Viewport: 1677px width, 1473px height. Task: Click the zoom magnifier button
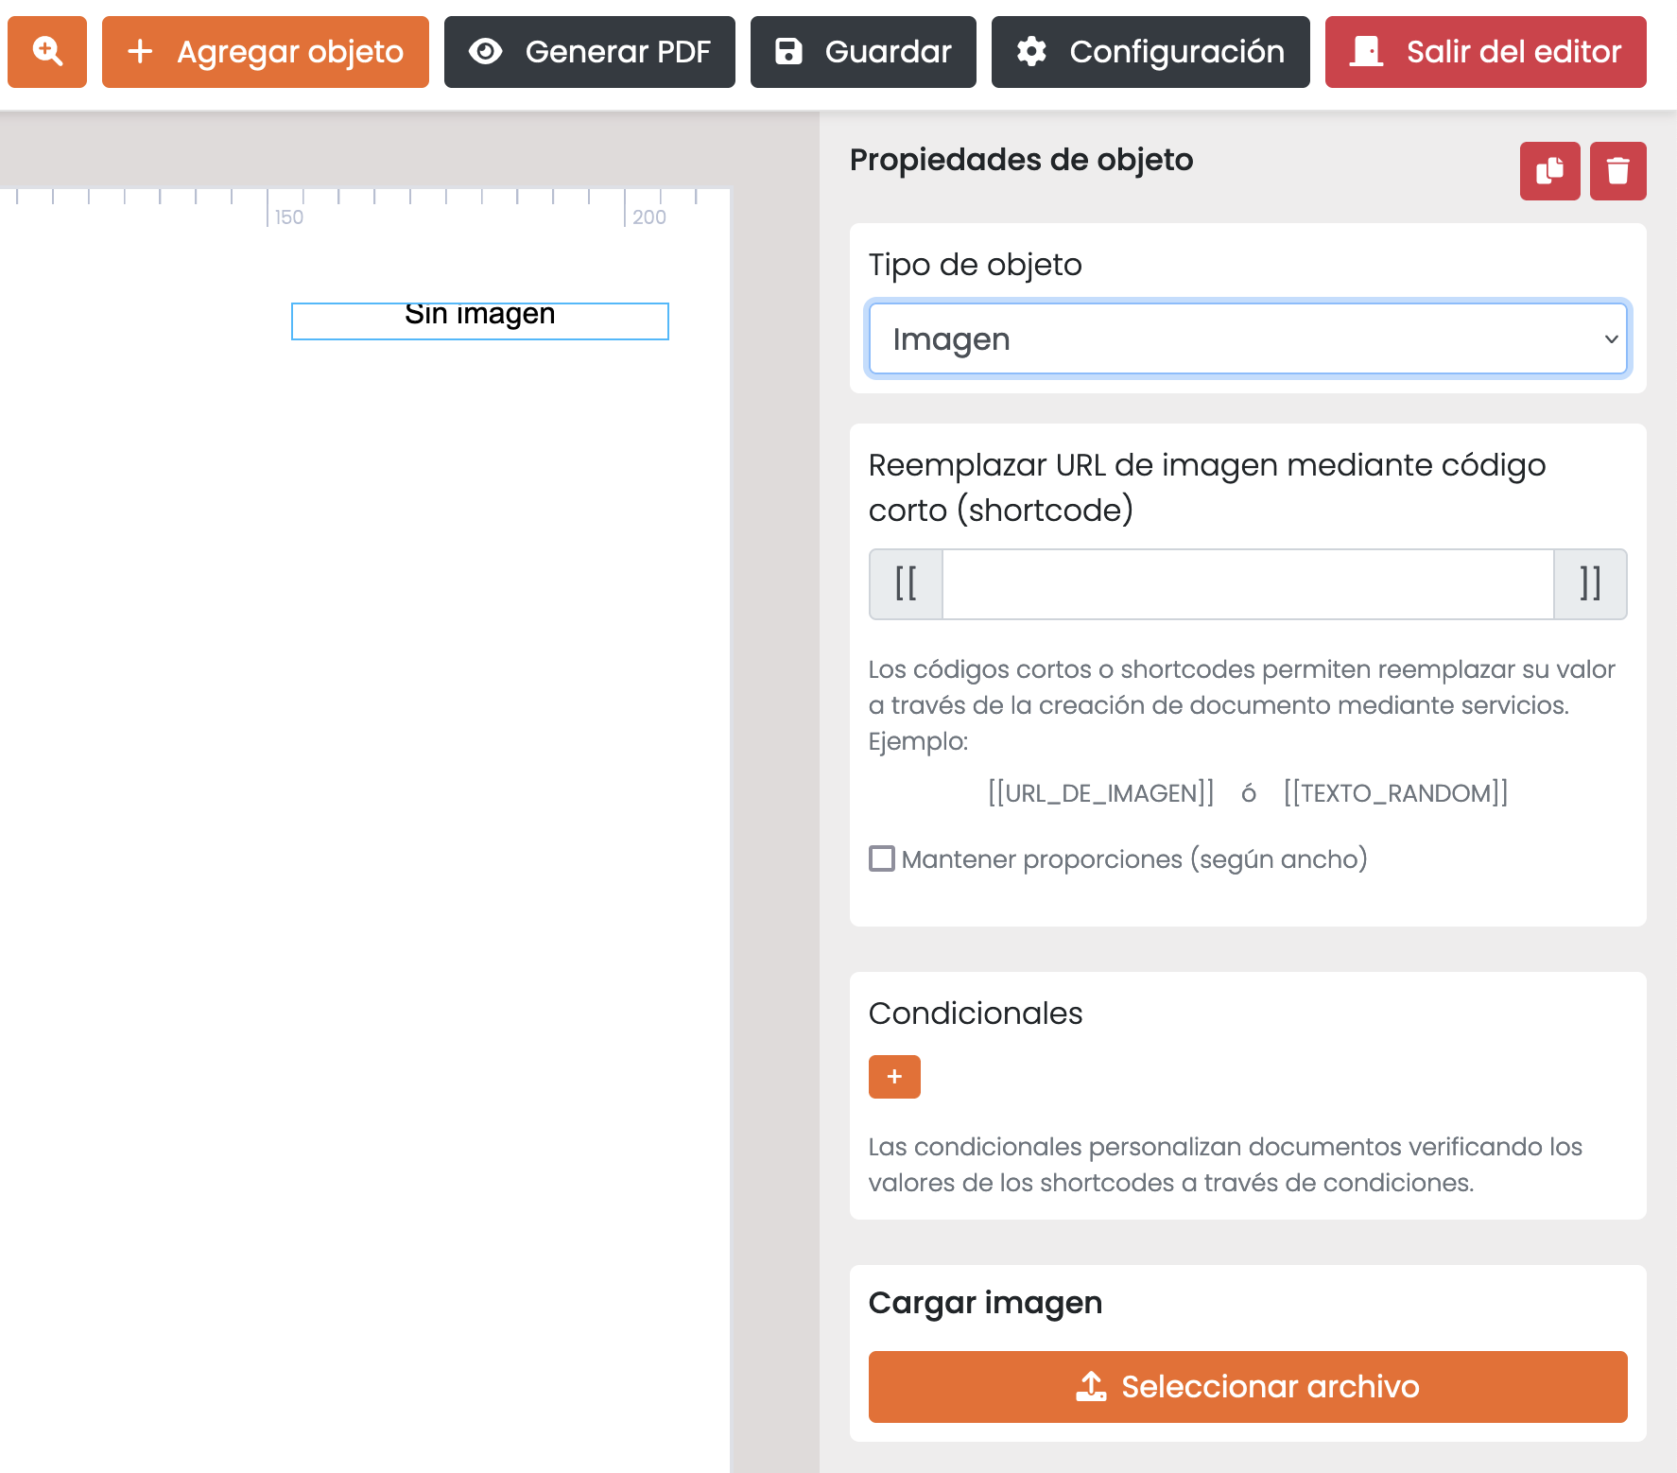(47, 52)
